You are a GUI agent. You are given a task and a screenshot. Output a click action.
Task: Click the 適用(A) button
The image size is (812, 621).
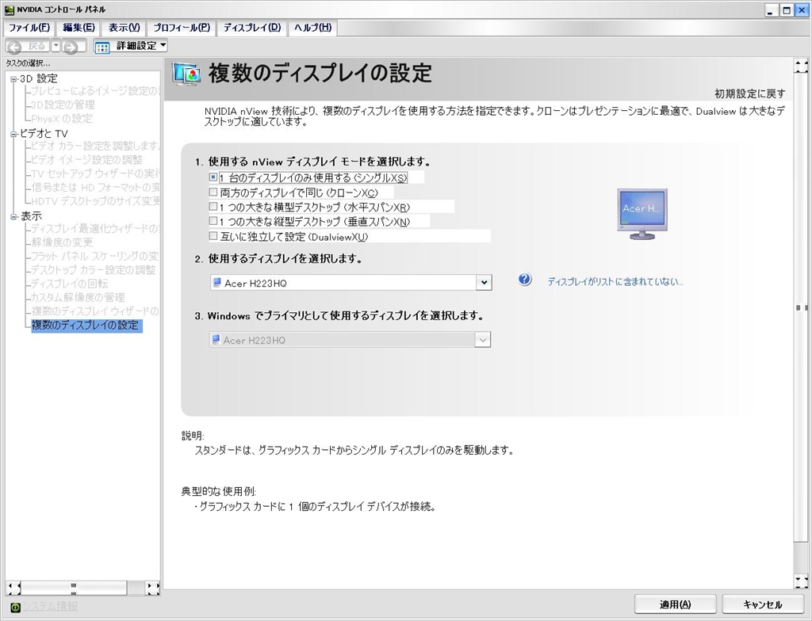(x=676, y=604)
